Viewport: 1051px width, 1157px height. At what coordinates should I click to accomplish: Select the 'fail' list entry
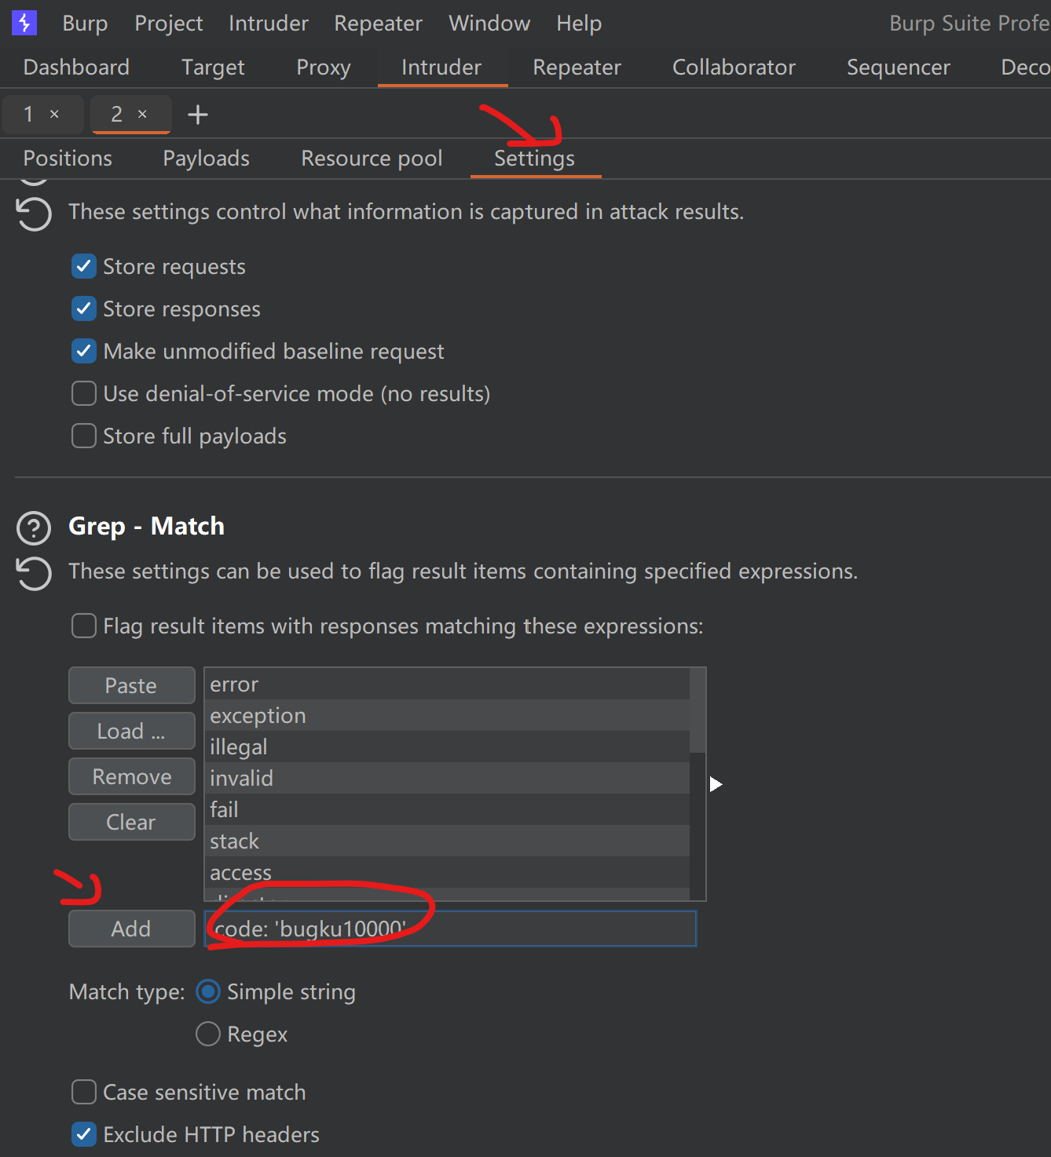[x=447, y=810]
